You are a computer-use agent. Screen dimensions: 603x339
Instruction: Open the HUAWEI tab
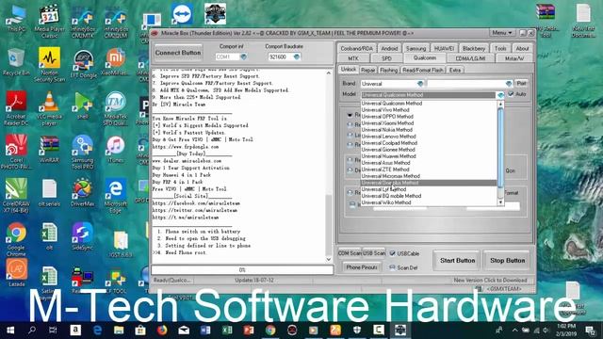click(x=444, y=48)
